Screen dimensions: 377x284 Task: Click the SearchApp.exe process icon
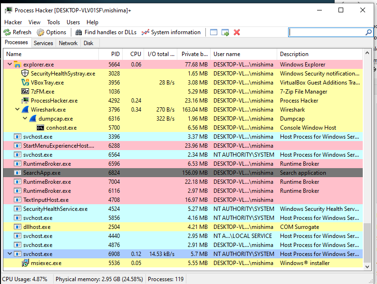[x=17, y=173]
